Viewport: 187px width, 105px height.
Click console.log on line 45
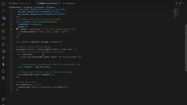pyautogui.click(x=24, y=87)
